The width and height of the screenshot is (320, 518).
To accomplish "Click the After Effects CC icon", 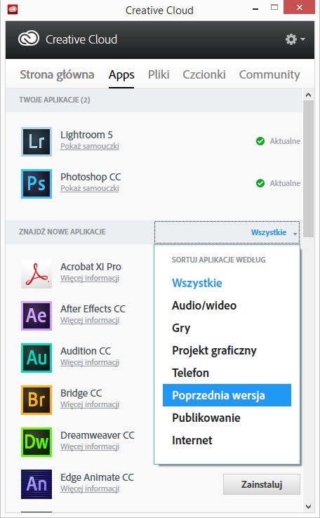I will [x=36, y=316].
